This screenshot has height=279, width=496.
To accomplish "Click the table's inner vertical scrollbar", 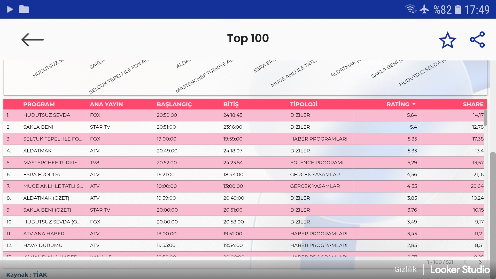I will coord(485,118).
